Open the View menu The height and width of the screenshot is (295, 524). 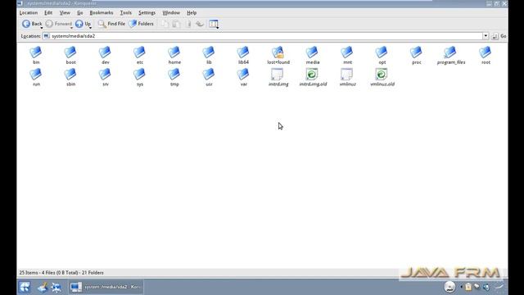coord(65,13)
